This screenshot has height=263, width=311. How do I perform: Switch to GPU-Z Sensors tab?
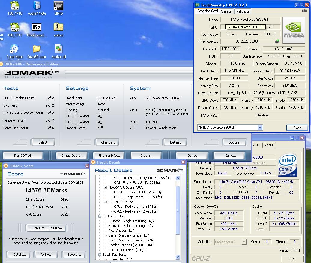[x=227, y=11]
